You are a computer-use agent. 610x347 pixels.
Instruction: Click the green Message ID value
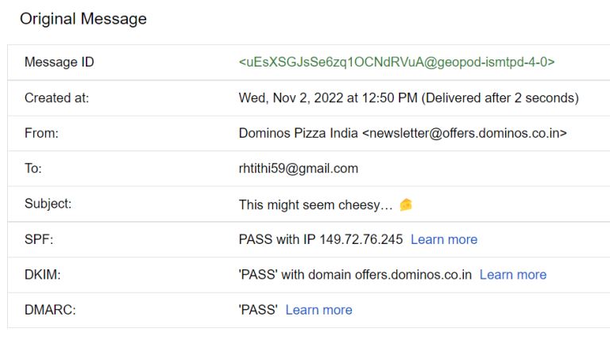[x=396, y=62]
